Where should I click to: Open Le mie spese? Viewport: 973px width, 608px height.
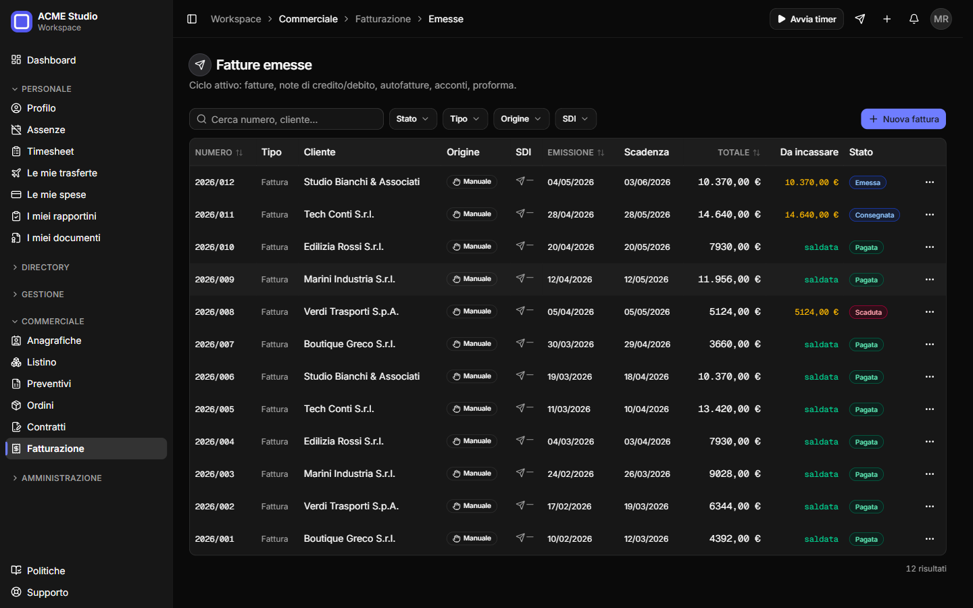tap(86, 195)
